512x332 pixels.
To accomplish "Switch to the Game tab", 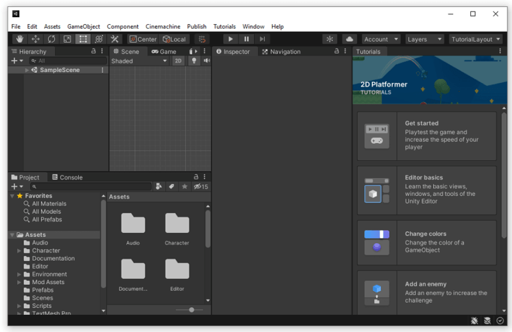I will tap(164, 52).
